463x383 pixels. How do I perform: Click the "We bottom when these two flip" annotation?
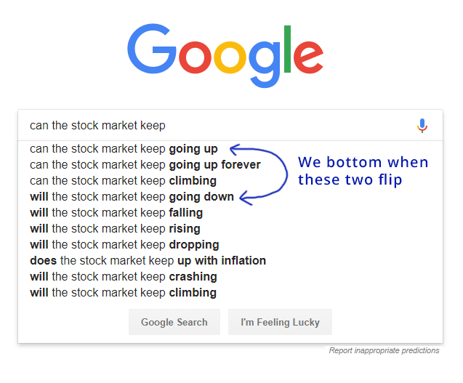[x=363, y=171]
